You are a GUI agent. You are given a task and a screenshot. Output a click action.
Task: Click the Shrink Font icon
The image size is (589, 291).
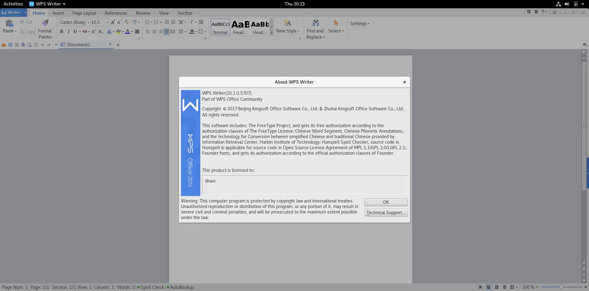[x=119, y=22]
